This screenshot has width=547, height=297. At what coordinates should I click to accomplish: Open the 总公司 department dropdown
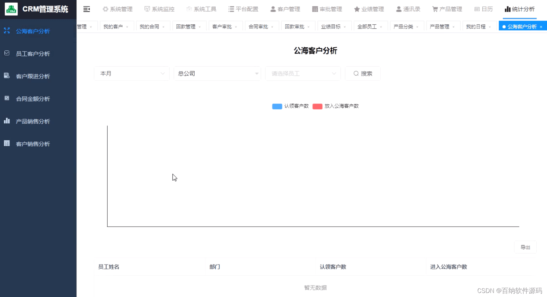click(217, 73)
